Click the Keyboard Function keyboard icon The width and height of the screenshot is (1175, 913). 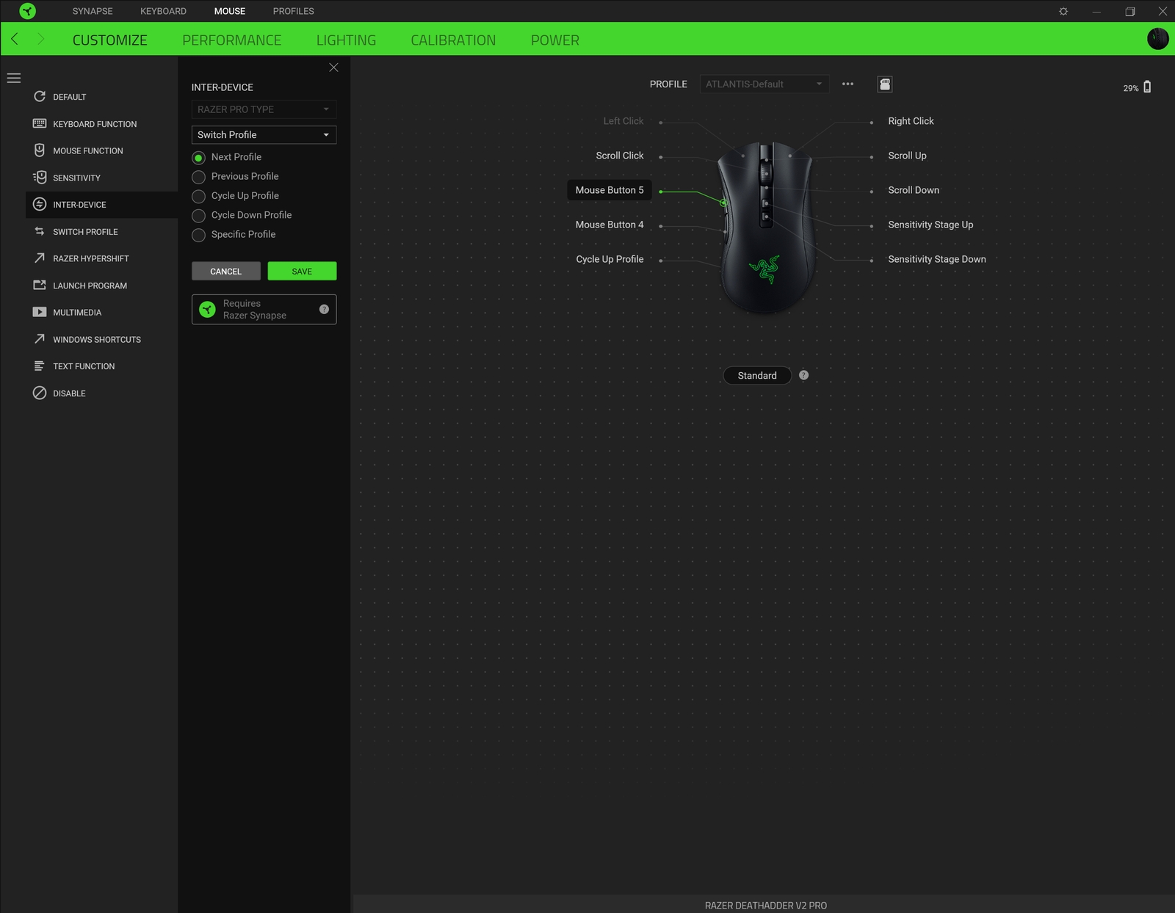coord(40,123)
